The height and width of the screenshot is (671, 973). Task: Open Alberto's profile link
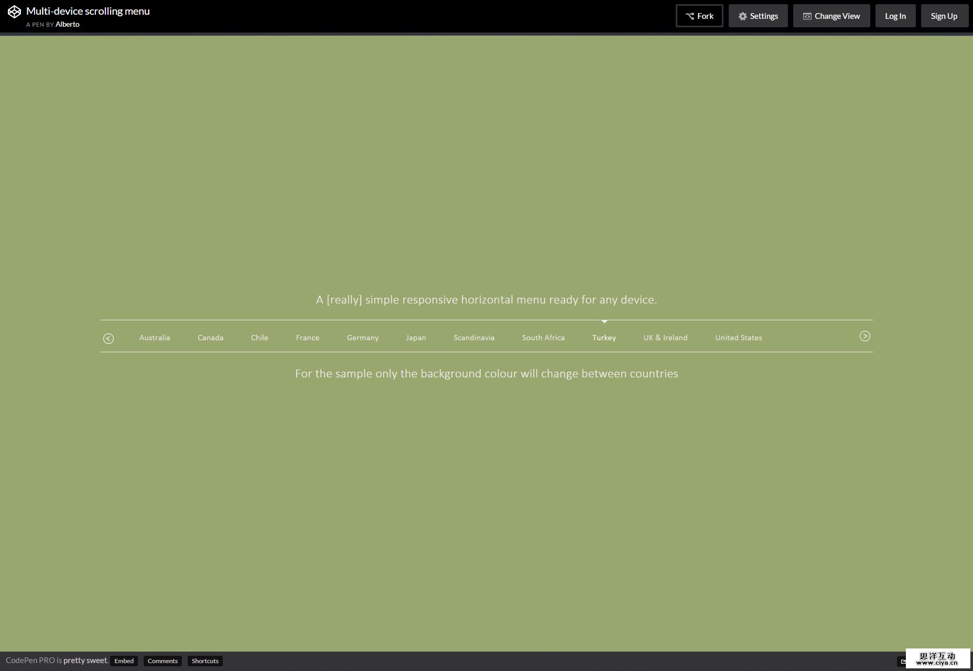pyautogui.click(x=67, y=24)
